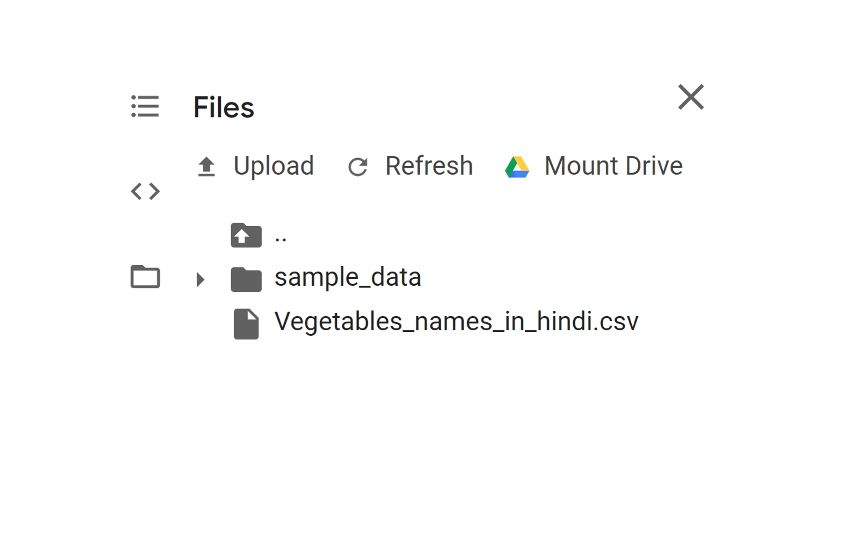852x547 pixels.
Task: Click the parent directory folder icon
Action: 246,235
